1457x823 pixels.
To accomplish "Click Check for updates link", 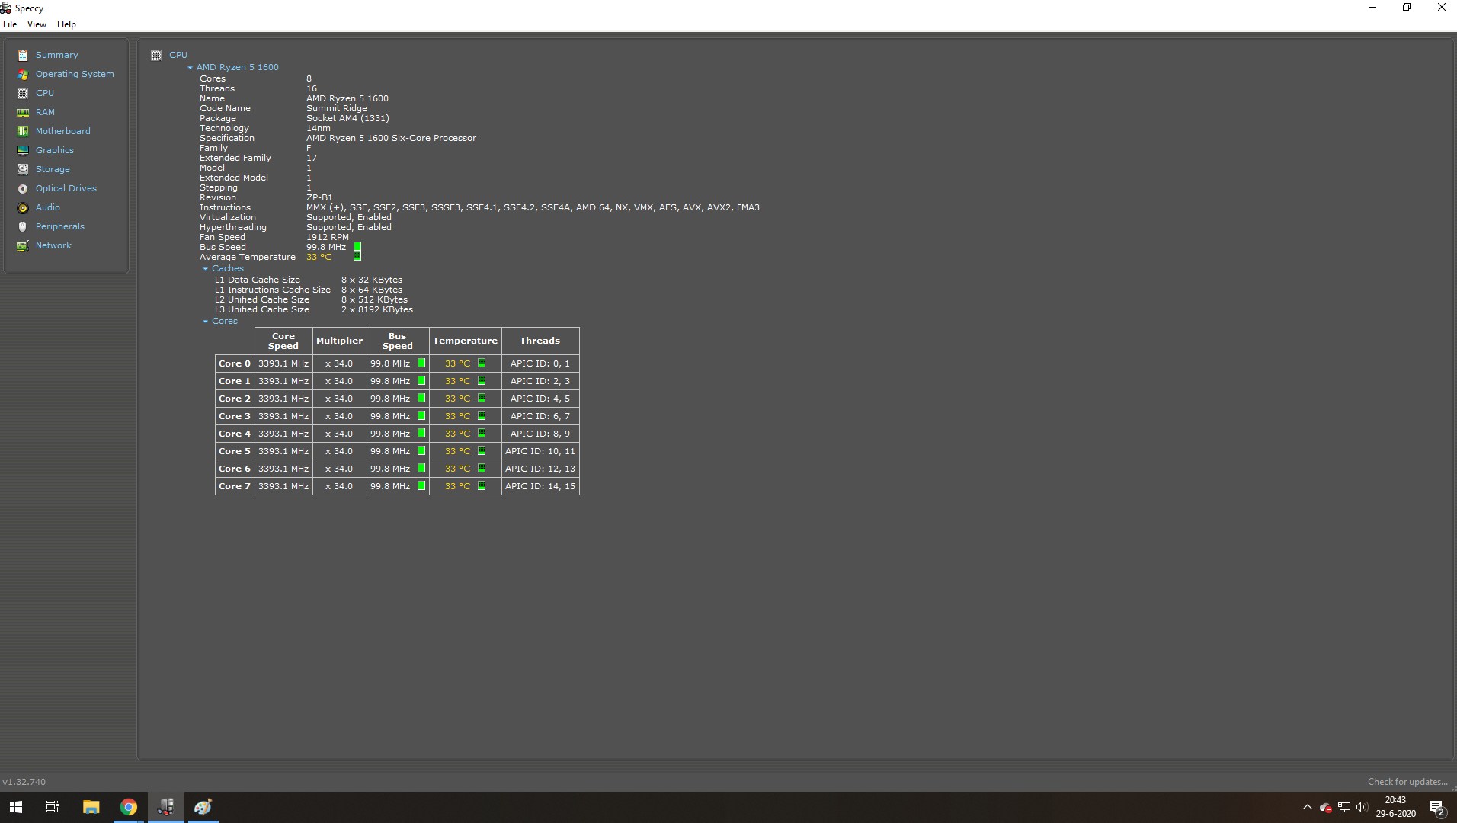I will tap(1407, 782).
